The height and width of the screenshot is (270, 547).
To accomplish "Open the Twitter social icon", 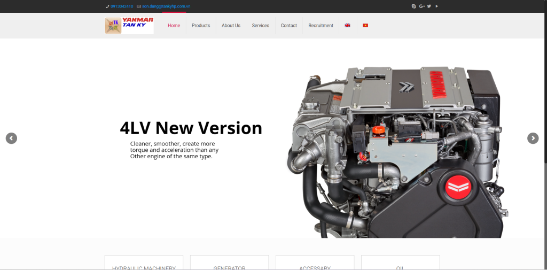I will pyautogui.click(x=429, y=6).
